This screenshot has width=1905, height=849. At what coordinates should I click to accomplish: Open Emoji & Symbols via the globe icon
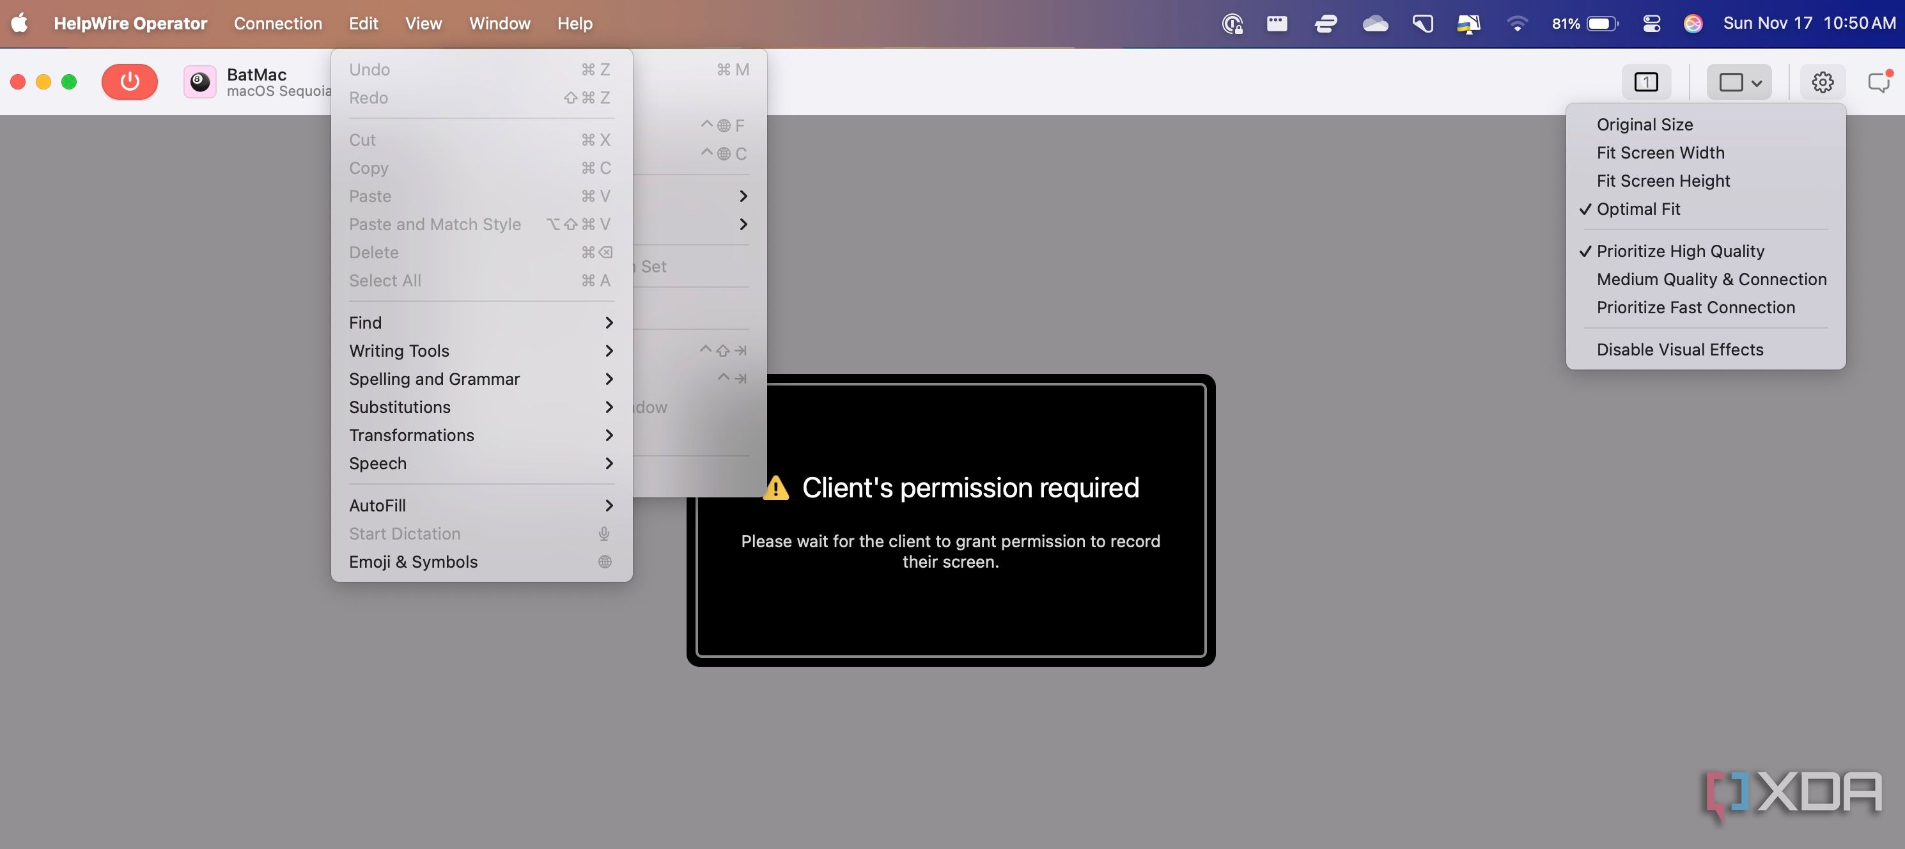click(605, 562)
